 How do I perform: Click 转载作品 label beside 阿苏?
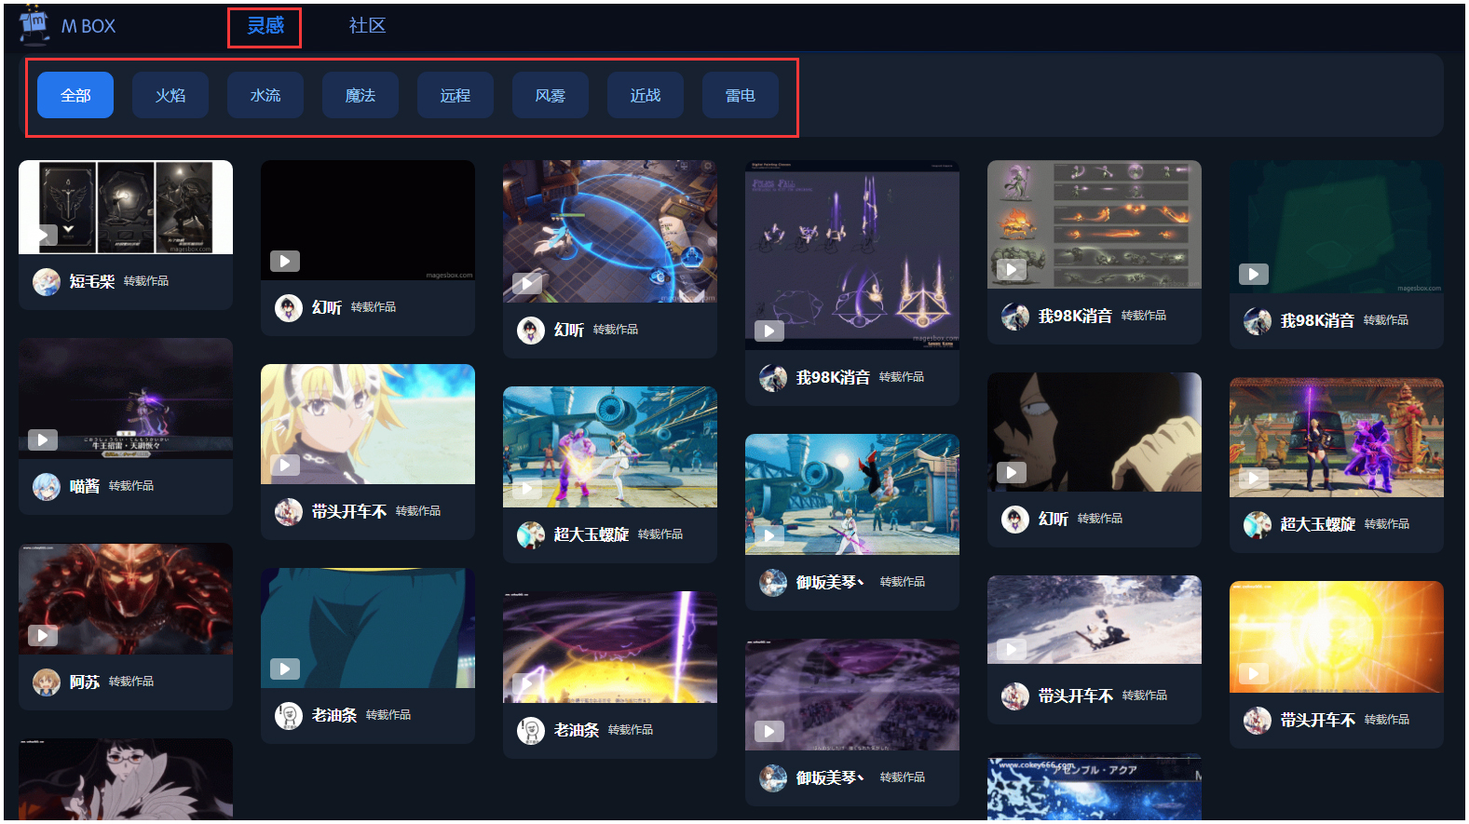tap(131, 682)
